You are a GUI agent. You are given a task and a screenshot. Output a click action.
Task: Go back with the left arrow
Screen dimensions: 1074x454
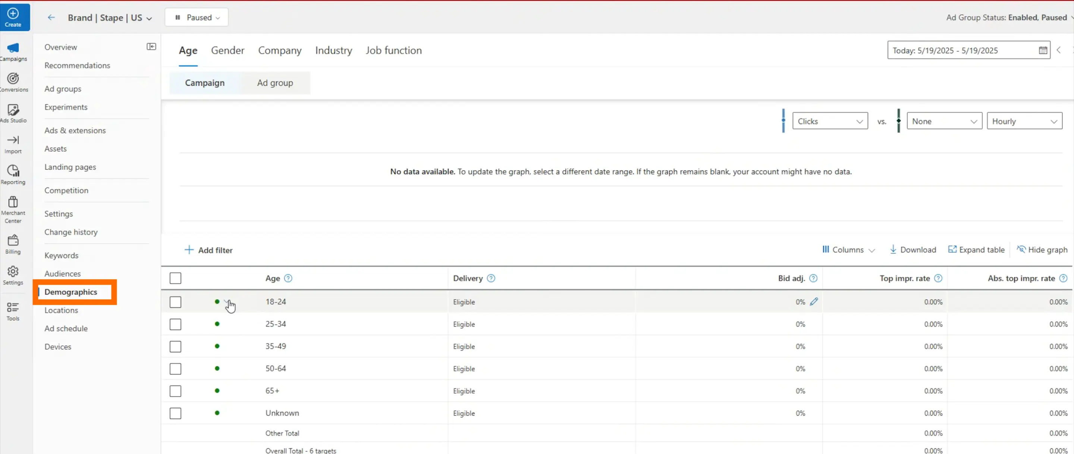pyautogui.click(x=51, y=17)
